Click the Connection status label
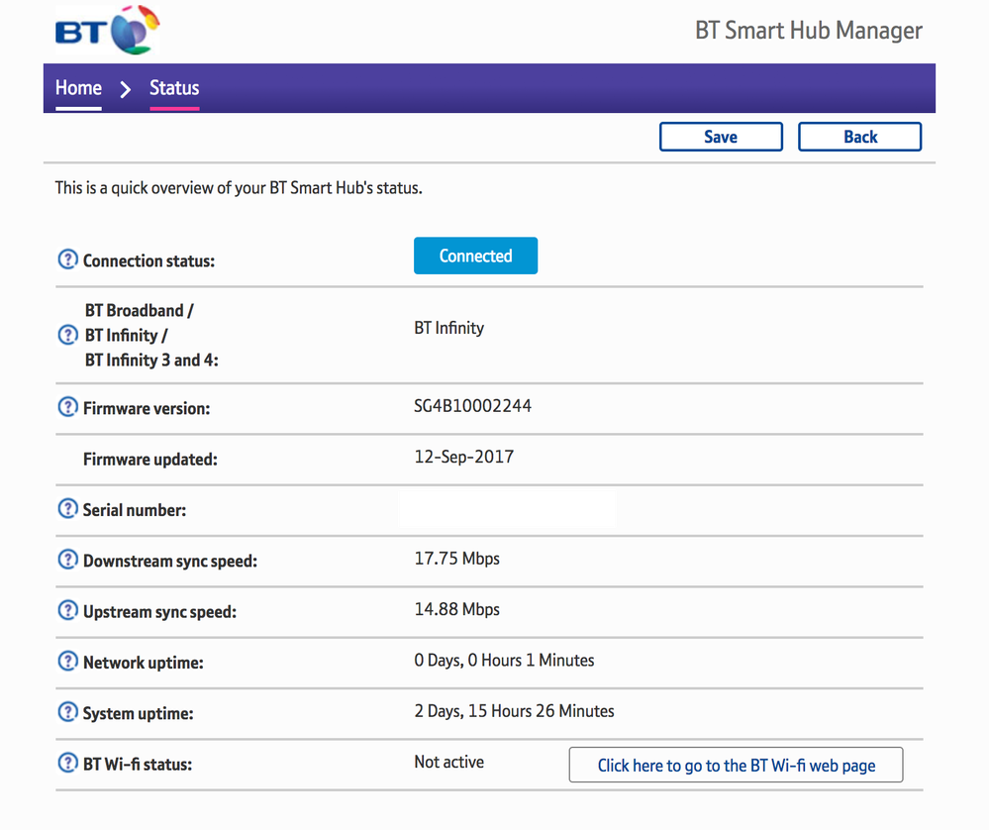 click(148, 261)
